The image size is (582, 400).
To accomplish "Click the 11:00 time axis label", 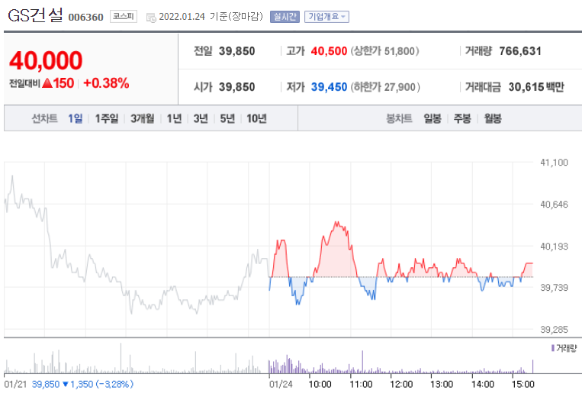I will 361,384.
